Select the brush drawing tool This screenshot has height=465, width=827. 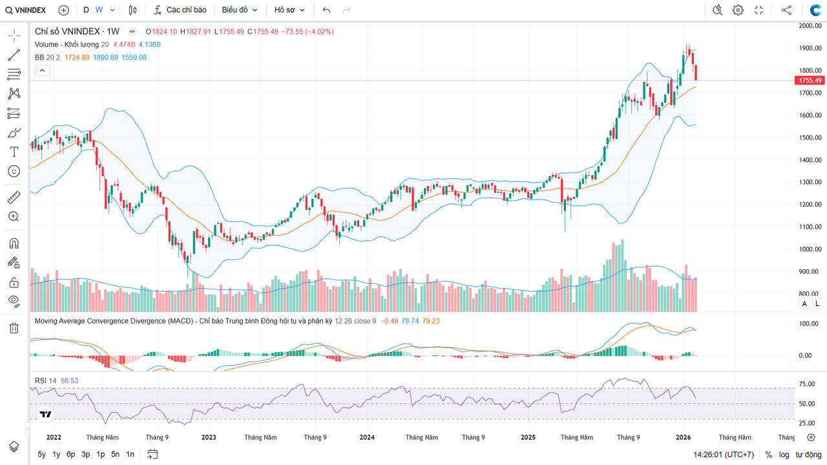(14, 132)
